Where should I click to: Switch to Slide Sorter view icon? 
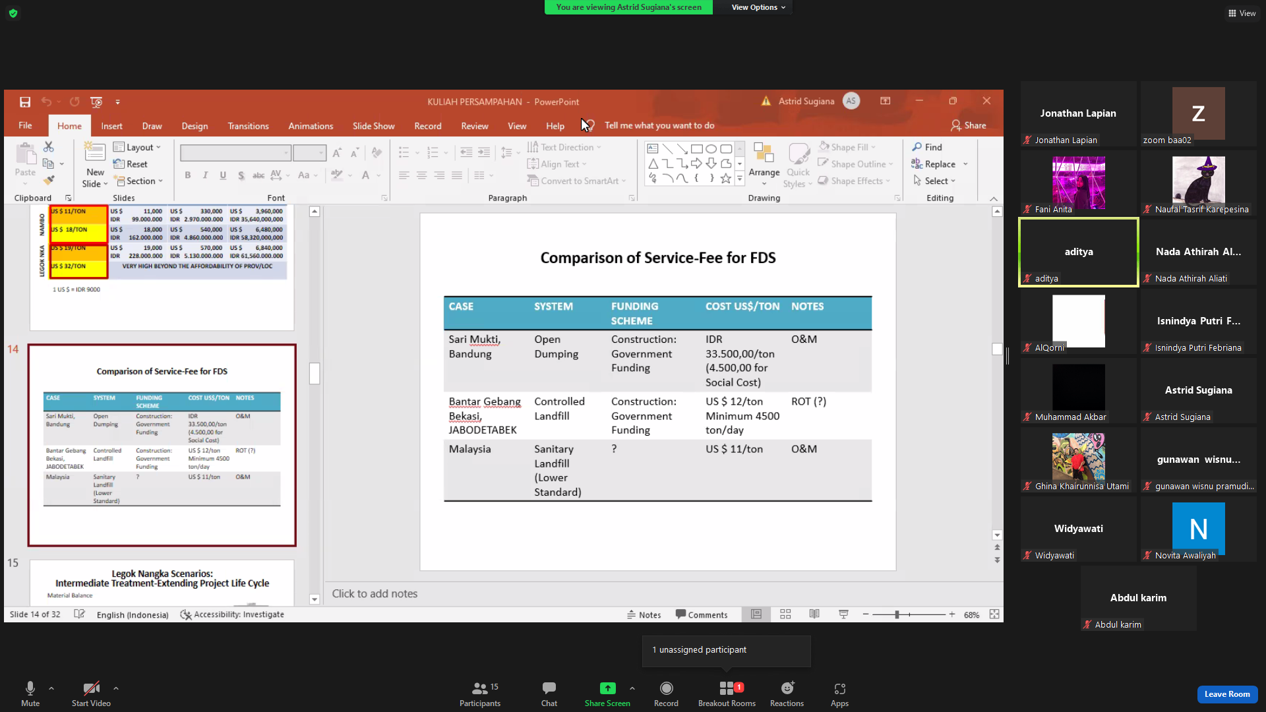click(x=785, y=614)
